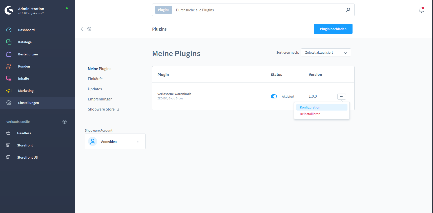Click the Kataloge sidebar icon
The height and width of the screenshot is (213, 433).
(9, 42)
